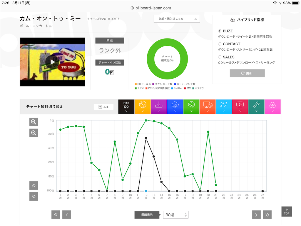
Task: Click the 順位 rank label
Action: 110,40
